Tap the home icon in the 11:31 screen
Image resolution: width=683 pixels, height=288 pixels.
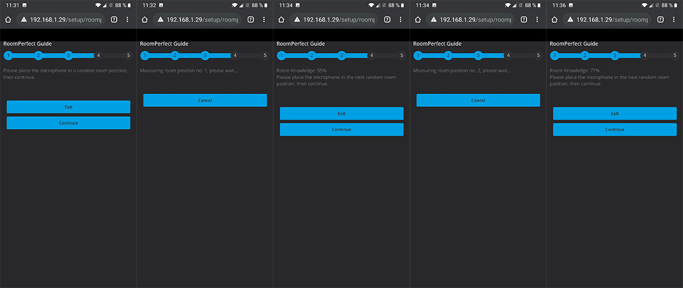[x=8, y=19]
